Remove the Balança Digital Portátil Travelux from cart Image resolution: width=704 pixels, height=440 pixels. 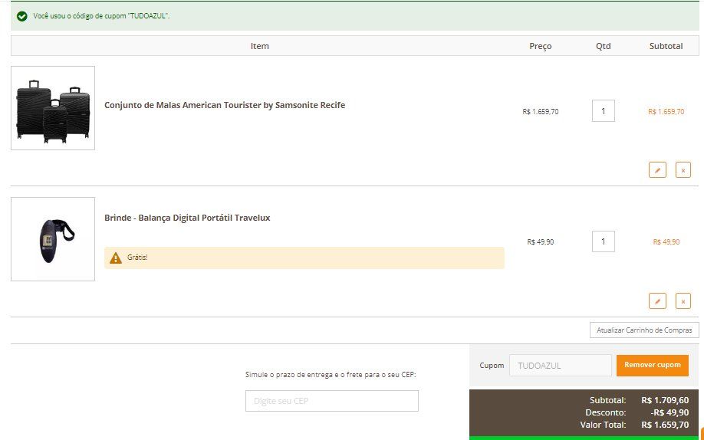(683, 301)
